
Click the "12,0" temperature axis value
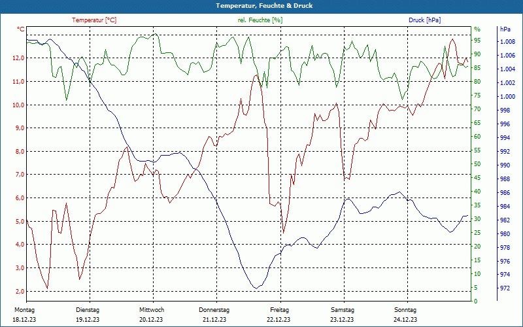coord(19,58)
